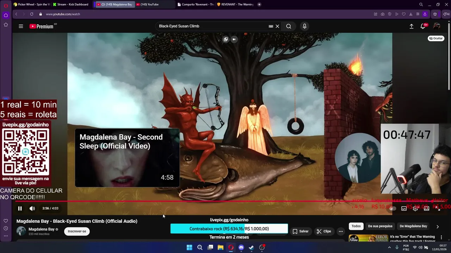Open the Magdalena Bay channel name link

point(41,229)
